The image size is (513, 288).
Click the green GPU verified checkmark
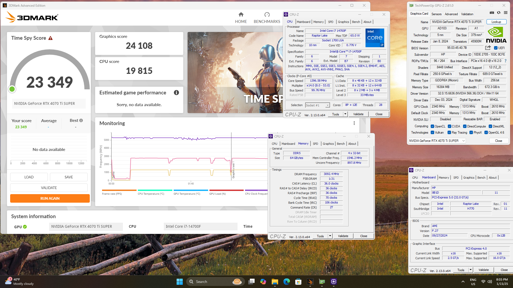click(x=25, y=227)
